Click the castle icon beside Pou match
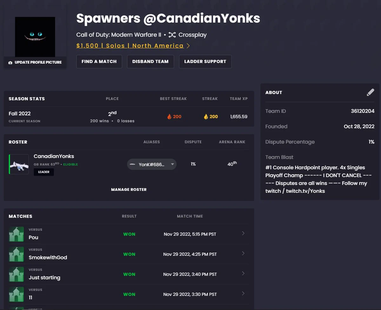The width and height of the screenshot is (381, 310). point(16,234)
